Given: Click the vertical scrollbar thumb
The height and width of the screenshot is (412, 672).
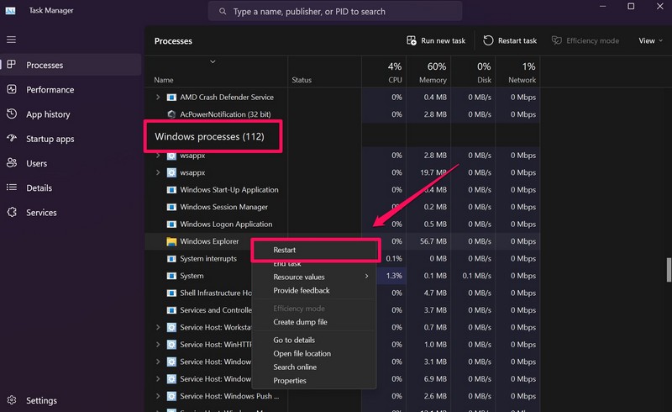Looking at the screenshot, I should 669,270.
